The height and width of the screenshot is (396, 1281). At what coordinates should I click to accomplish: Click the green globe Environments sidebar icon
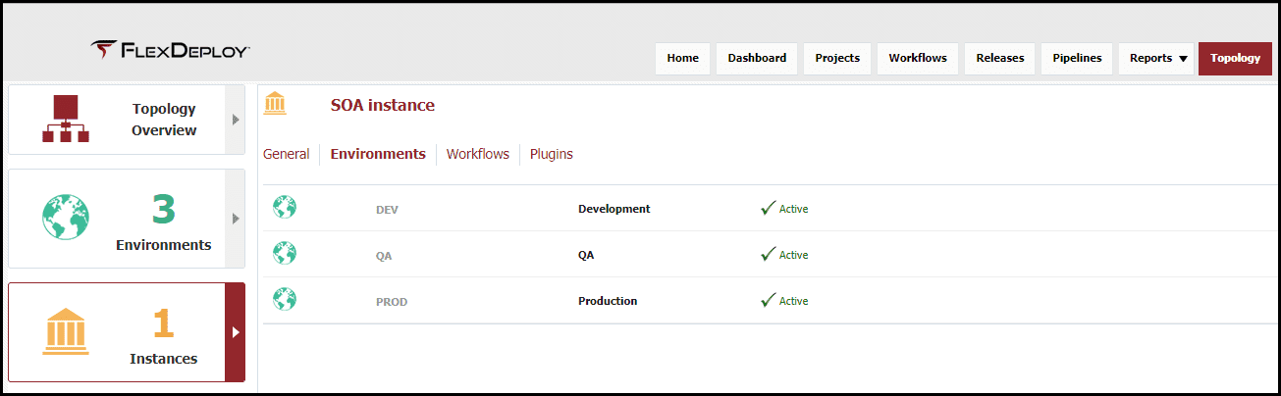(x=66, y=217)
